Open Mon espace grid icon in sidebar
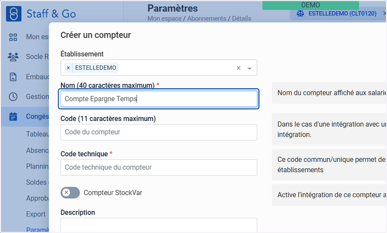 point(13,37)
